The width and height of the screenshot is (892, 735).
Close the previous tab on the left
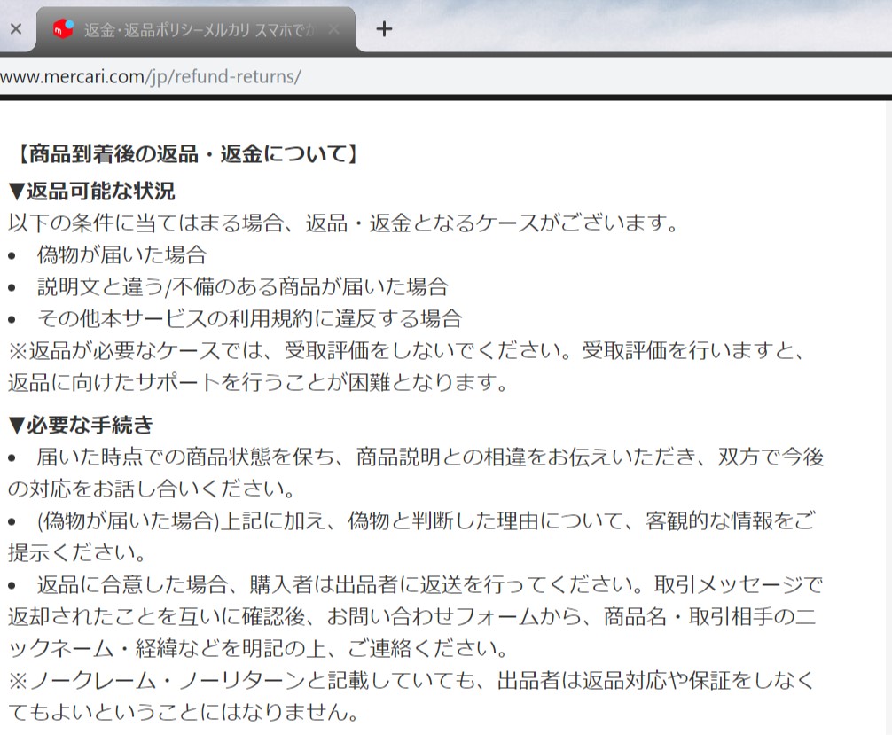coord(15,29)
